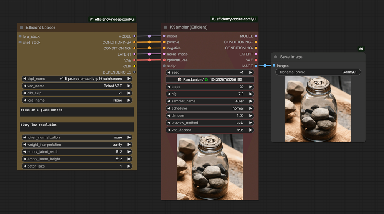
Task: Click the script input port on KSampler
Action: [164, 66]
